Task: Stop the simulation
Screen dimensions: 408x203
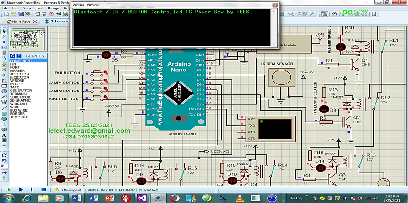Action: click(43, 190)
